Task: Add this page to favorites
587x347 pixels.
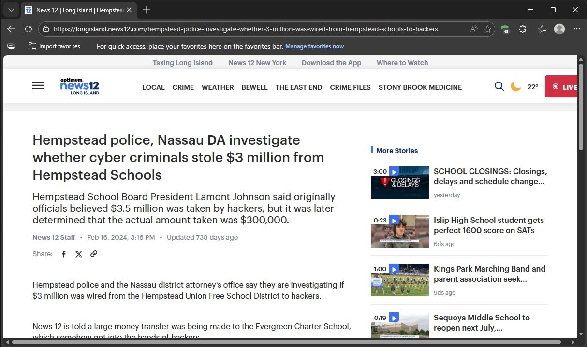Action: 487,29
